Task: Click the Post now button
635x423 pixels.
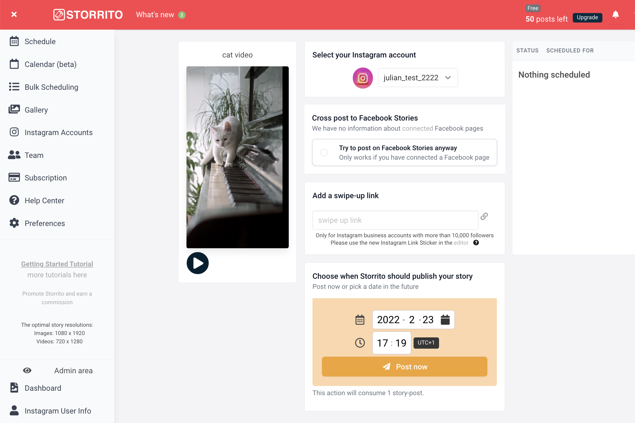Action: pyautogui.click(x=404, y=367)
